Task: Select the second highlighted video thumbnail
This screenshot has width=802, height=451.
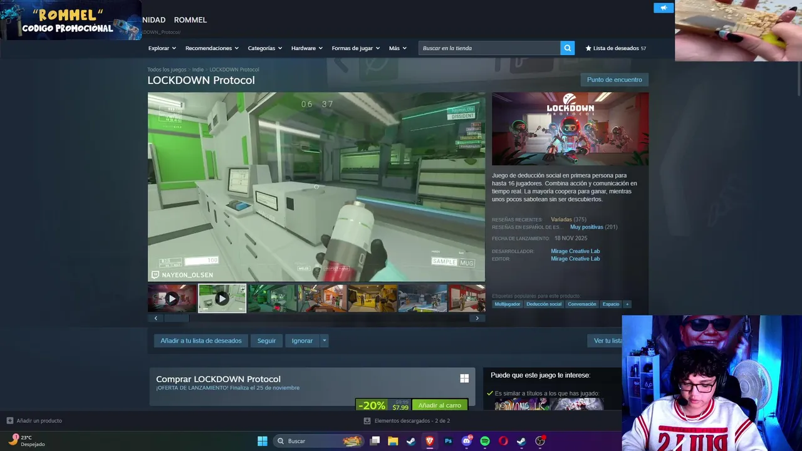Action: (222, 298)
